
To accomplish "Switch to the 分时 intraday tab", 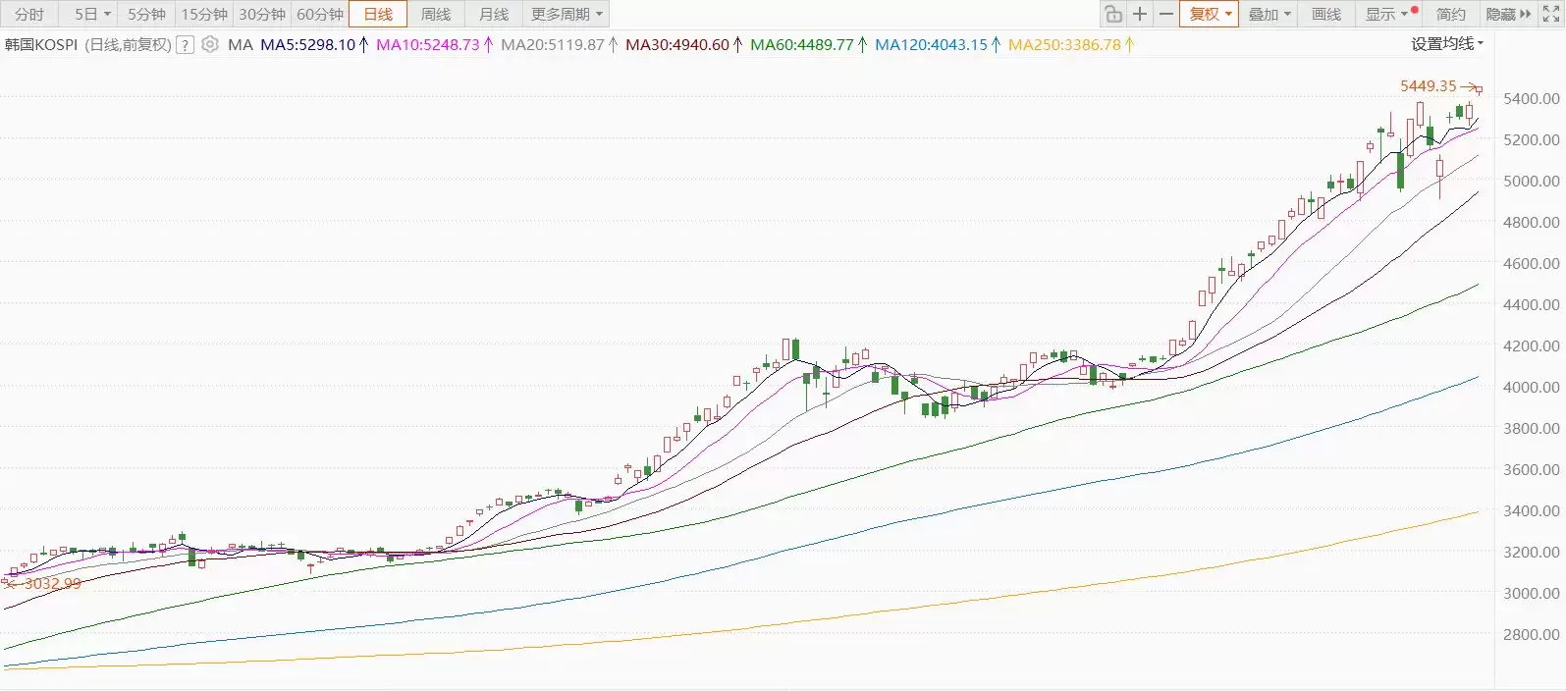I will coord(29,14).
